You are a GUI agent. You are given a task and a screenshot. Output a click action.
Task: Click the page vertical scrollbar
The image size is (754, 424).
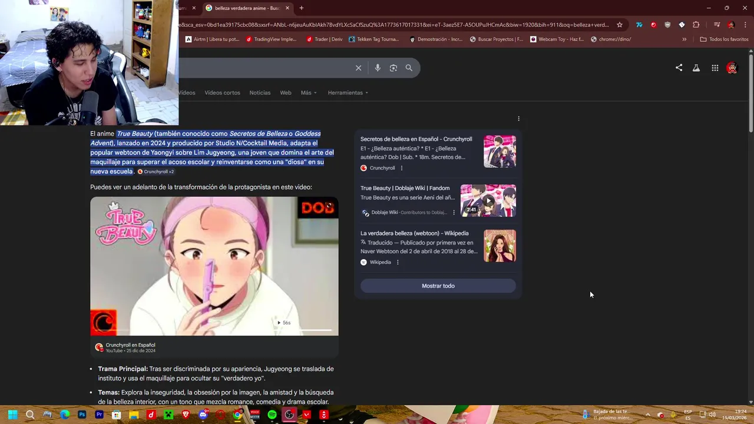(x=751, y=94)
